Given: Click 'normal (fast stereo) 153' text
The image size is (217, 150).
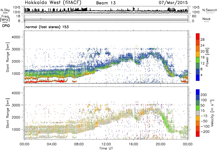Looking at the screenshot, I should (x=47, y=27).
